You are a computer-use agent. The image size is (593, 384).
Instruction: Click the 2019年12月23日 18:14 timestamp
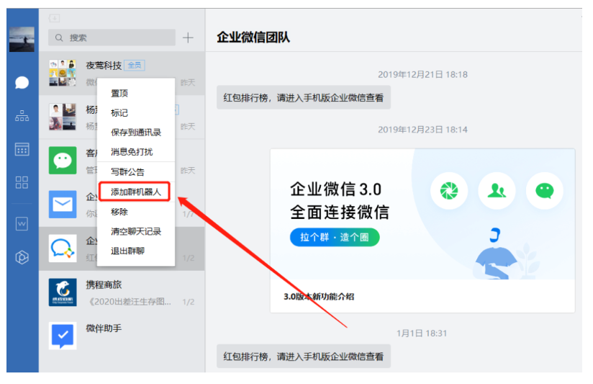pos(423,130)
